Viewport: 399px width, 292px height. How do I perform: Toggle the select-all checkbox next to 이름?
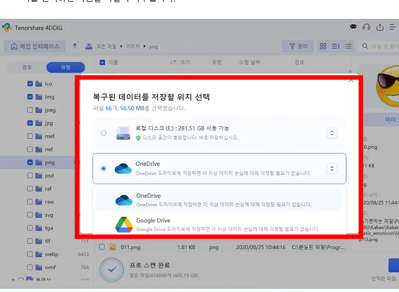coord(102,62)
